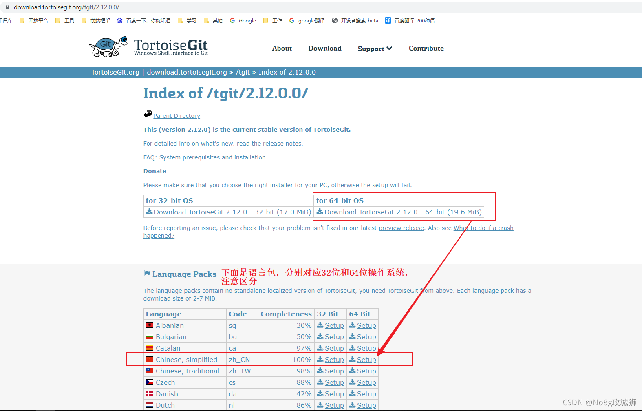642x411 pixels.
Task: Expand the Support dropdown menu
Action: 375,49
